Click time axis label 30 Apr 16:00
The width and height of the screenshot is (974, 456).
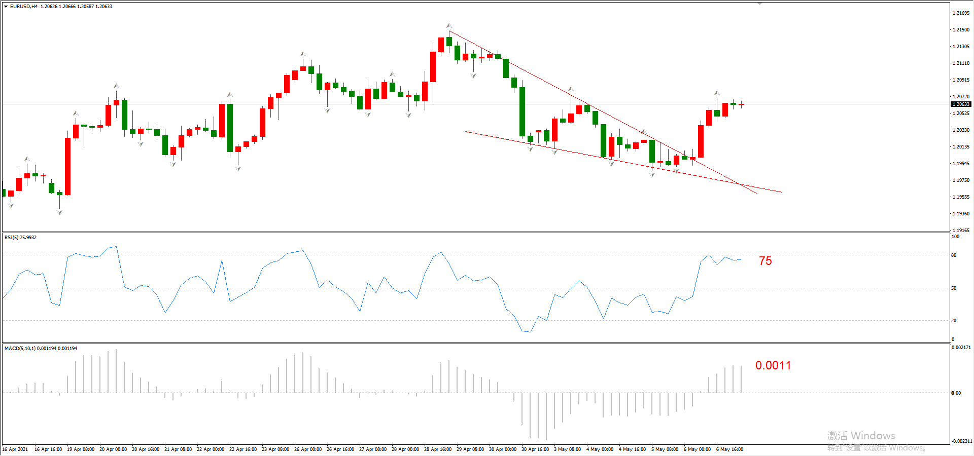pyautogui.click(x=535, y=449)
